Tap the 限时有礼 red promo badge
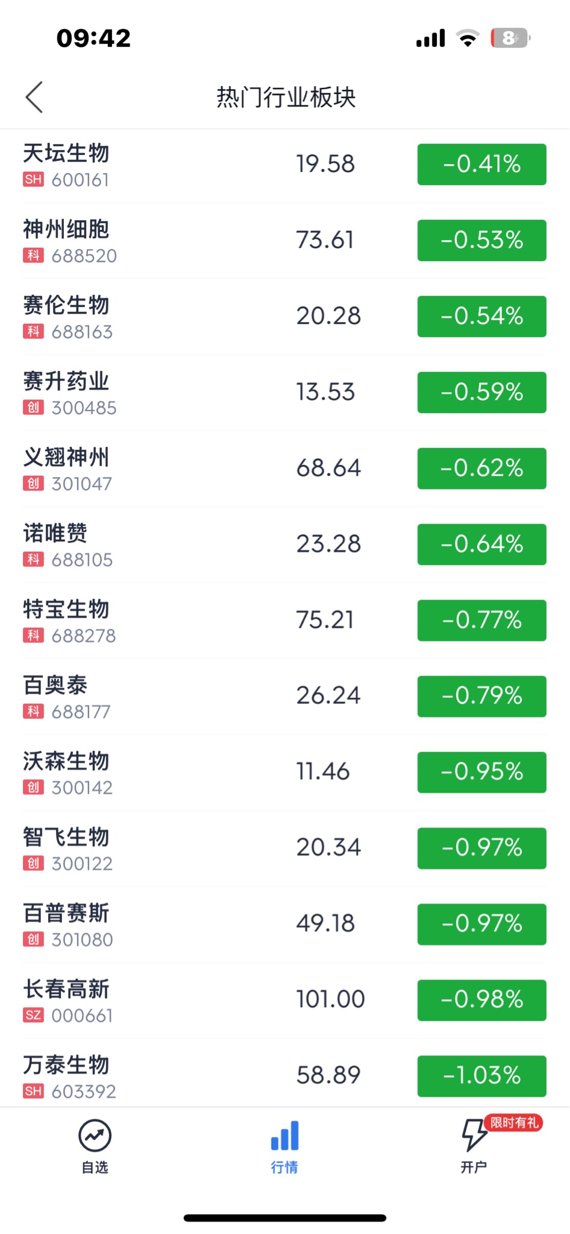The width and height of the screenshot is (570, 1234). pyautogui.click(x=514, y=1122)
